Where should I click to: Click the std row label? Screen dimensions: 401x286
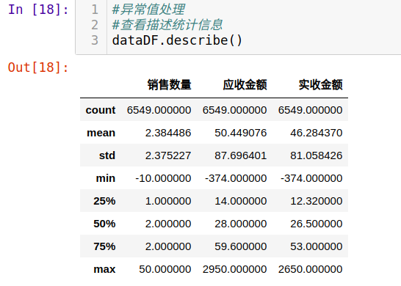pyautogui.click(x=107, y=155)
